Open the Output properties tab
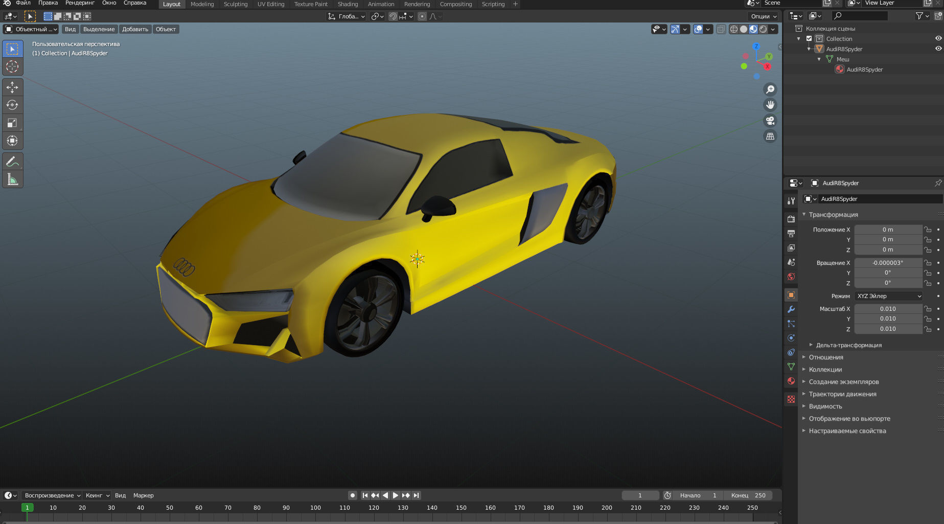This screenshot has height=524, width=944. click(x=791, y=233)
